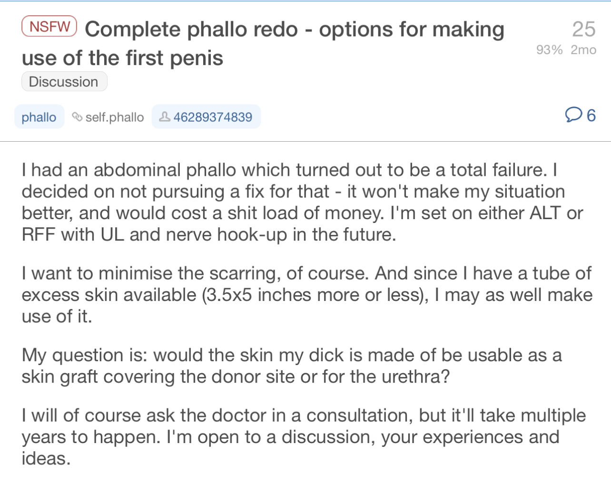Click the paragraph starting 'I will of course'
Screen dimensions: 611x483
click(304, 437)
